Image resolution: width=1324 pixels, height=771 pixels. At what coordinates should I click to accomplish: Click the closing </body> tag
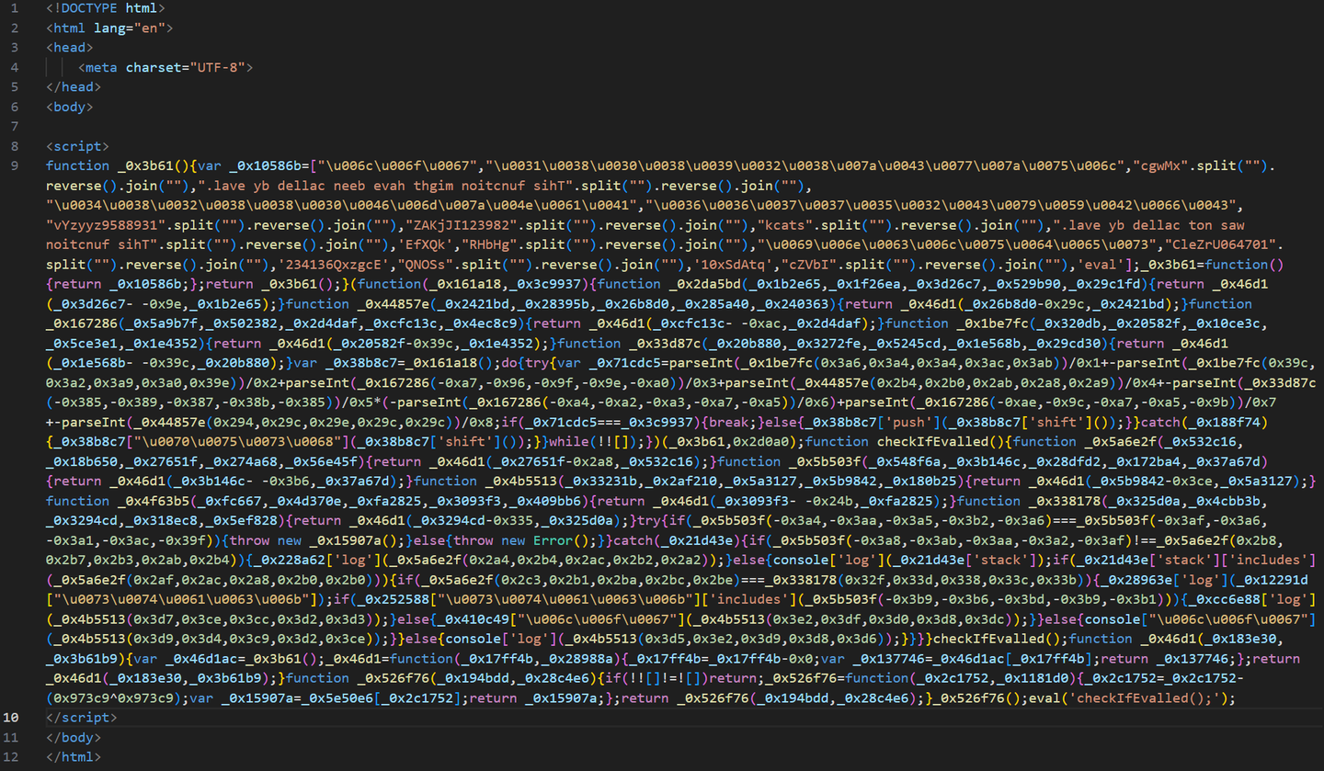point(74,737)
